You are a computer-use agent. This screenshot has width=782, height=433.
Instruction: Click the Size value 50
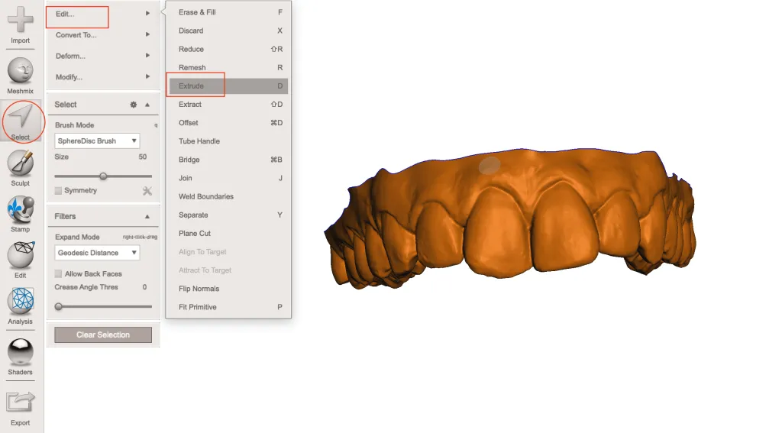coord(143,157)
